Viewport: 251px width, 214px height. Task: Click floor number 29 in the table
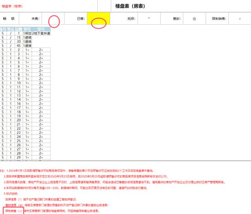pos(19,157)
